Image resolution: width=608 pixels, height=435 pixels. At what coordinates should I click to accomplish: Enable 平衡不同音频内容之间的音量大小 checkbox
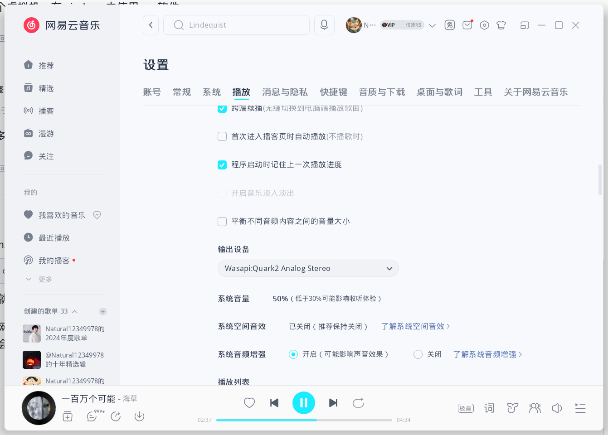(x=222, y=221)
